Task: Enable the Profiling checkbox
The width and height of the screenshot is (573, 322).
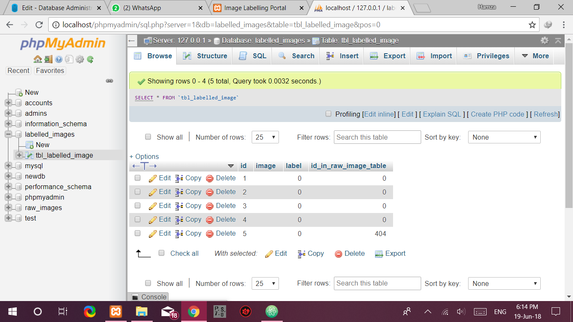Action: (x=328, y=114)
